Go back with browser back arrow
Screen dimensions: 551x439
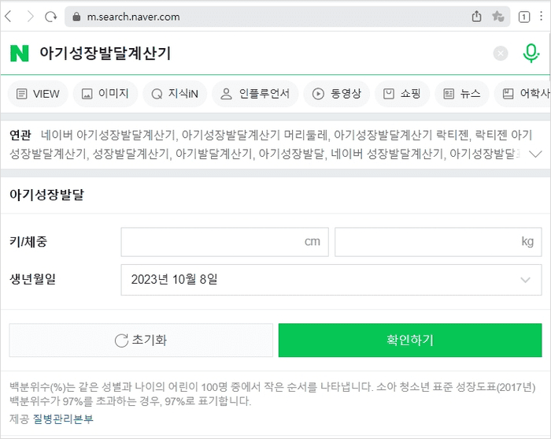(9, 17)
